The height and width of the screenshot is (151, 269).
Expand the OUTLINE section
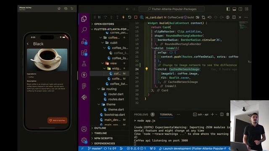coord(110,128)
